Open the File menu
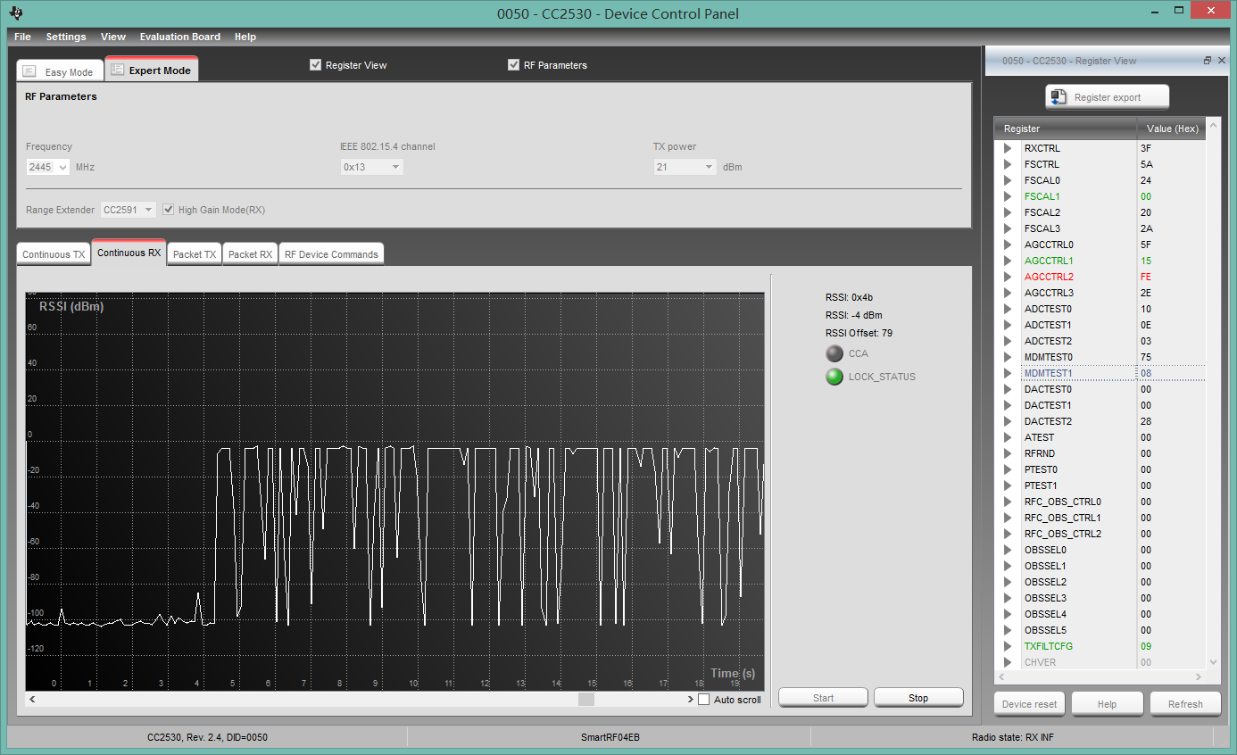Screen dimensions: 1237x755 pos(22,37)
